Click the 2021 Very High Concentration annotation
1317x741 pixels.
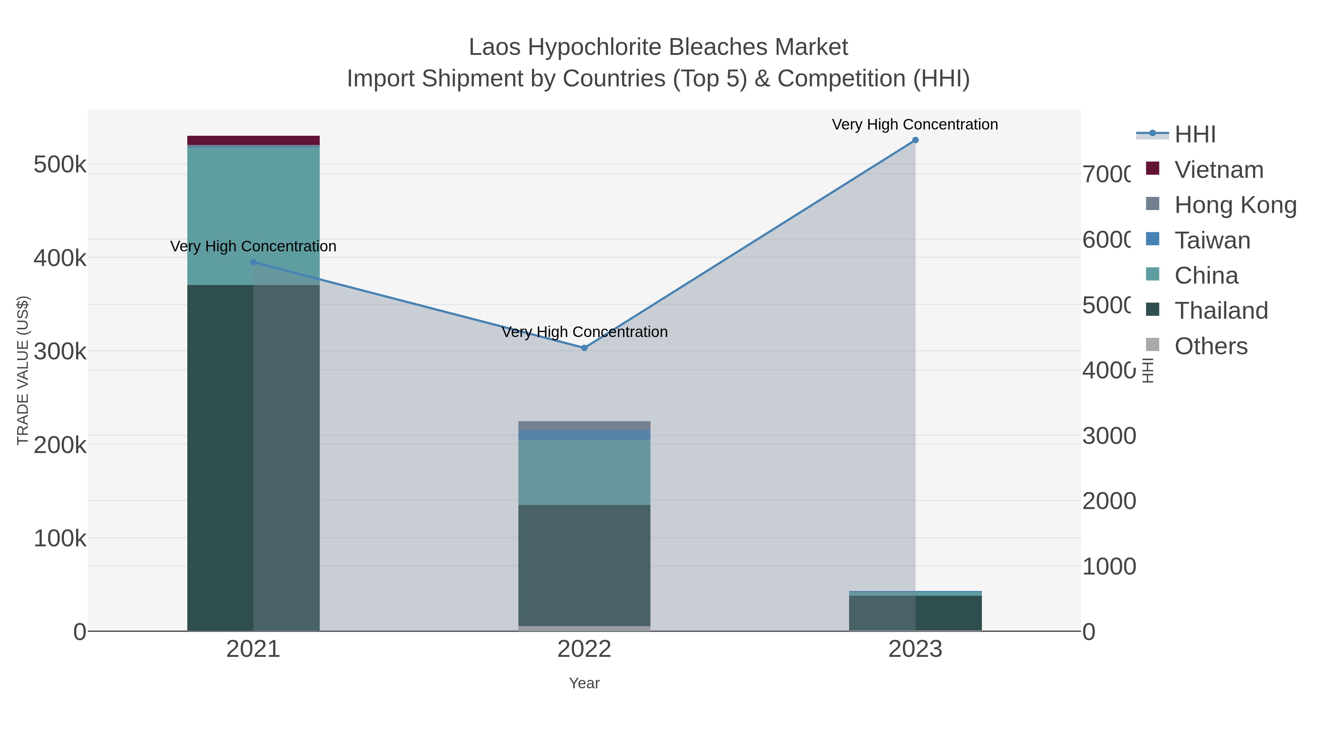tap(254, 247)
